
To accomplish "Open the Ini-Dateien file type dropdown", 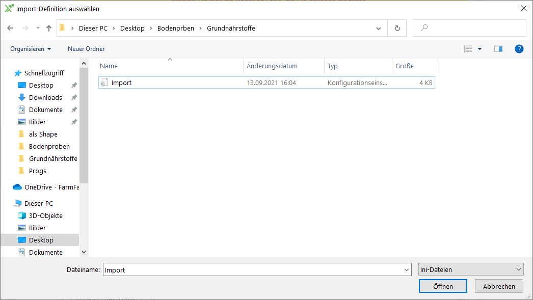I will click(470, 270).
